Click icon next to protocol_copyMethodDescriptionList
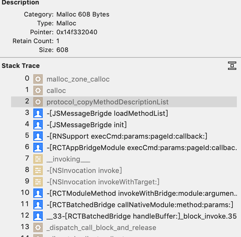 tap(38, 102)
